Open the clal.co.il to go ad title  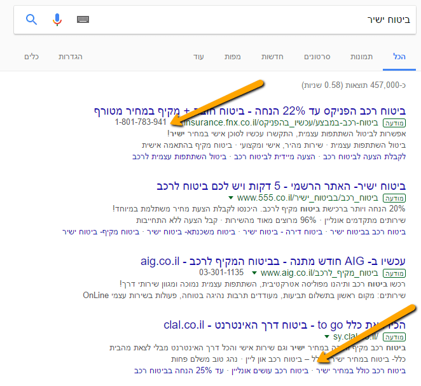tap(285, 325)
